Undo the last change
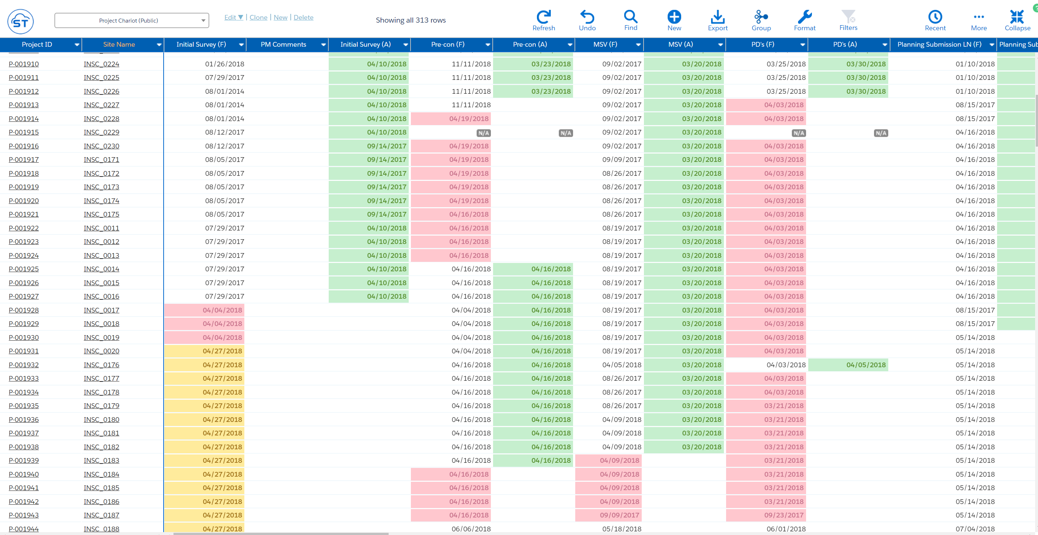The image size is (1038, 535). [x=587, y=20]
